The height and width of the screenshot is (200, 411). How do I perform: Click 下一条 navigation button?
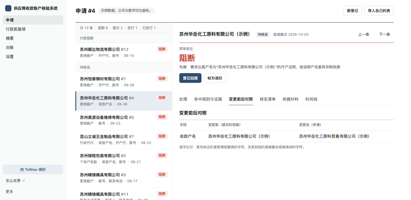[x=384, y=34]
